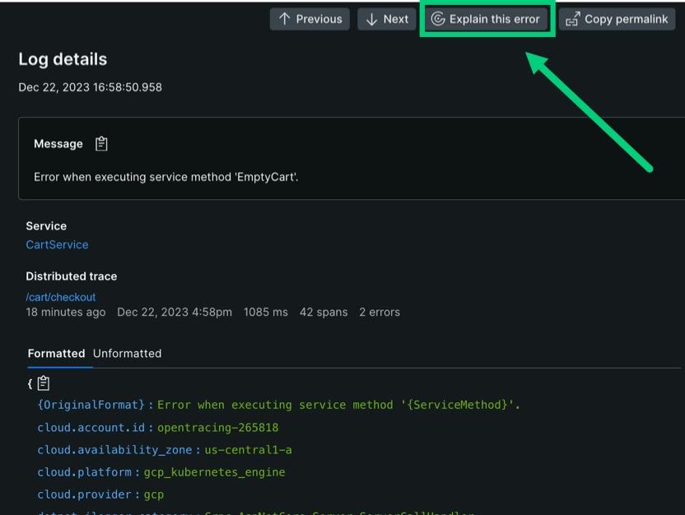
Task: Click the cloud.account.id value opentracing-265818
Action: click(217, 428)
